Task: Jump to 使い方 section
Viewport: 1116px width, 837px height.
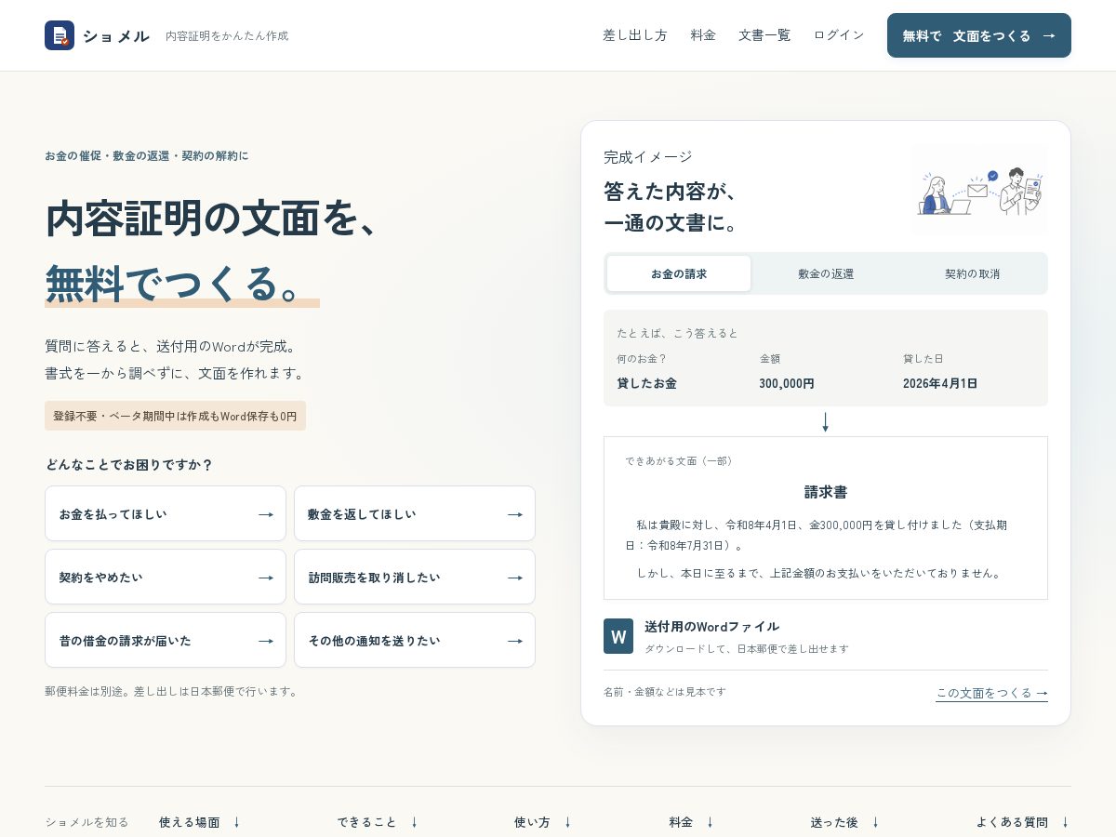Action: 543,822
